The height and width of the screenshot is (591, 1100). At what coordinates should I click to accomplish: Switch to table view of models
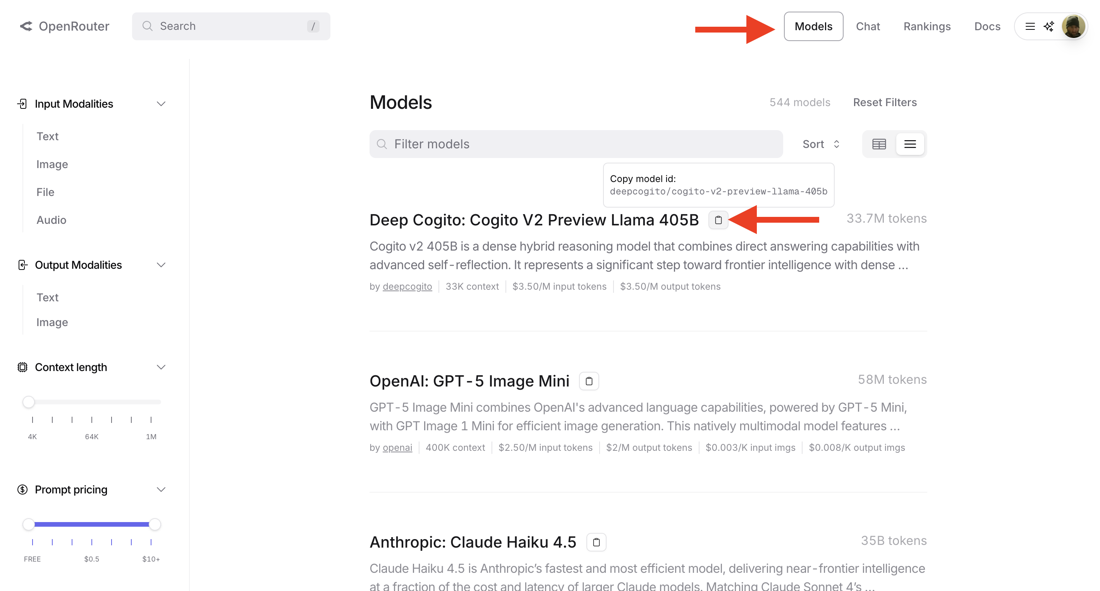pos(878,144)
